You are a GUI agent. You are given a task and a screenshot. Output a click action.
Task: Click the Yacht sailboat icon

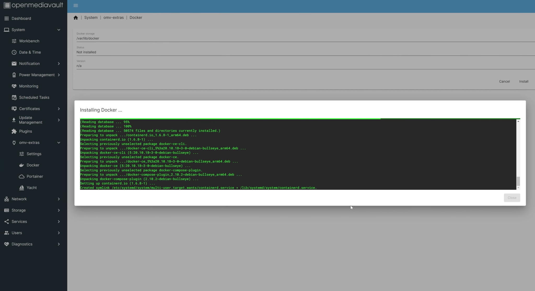(22, 188)
